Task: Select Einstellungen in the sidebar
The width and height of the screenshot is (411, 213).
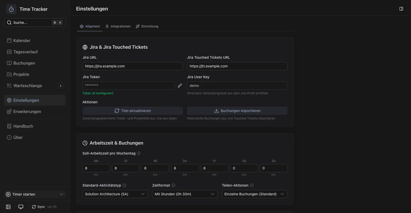Action: pyautogui.click(x=35, y=100)
